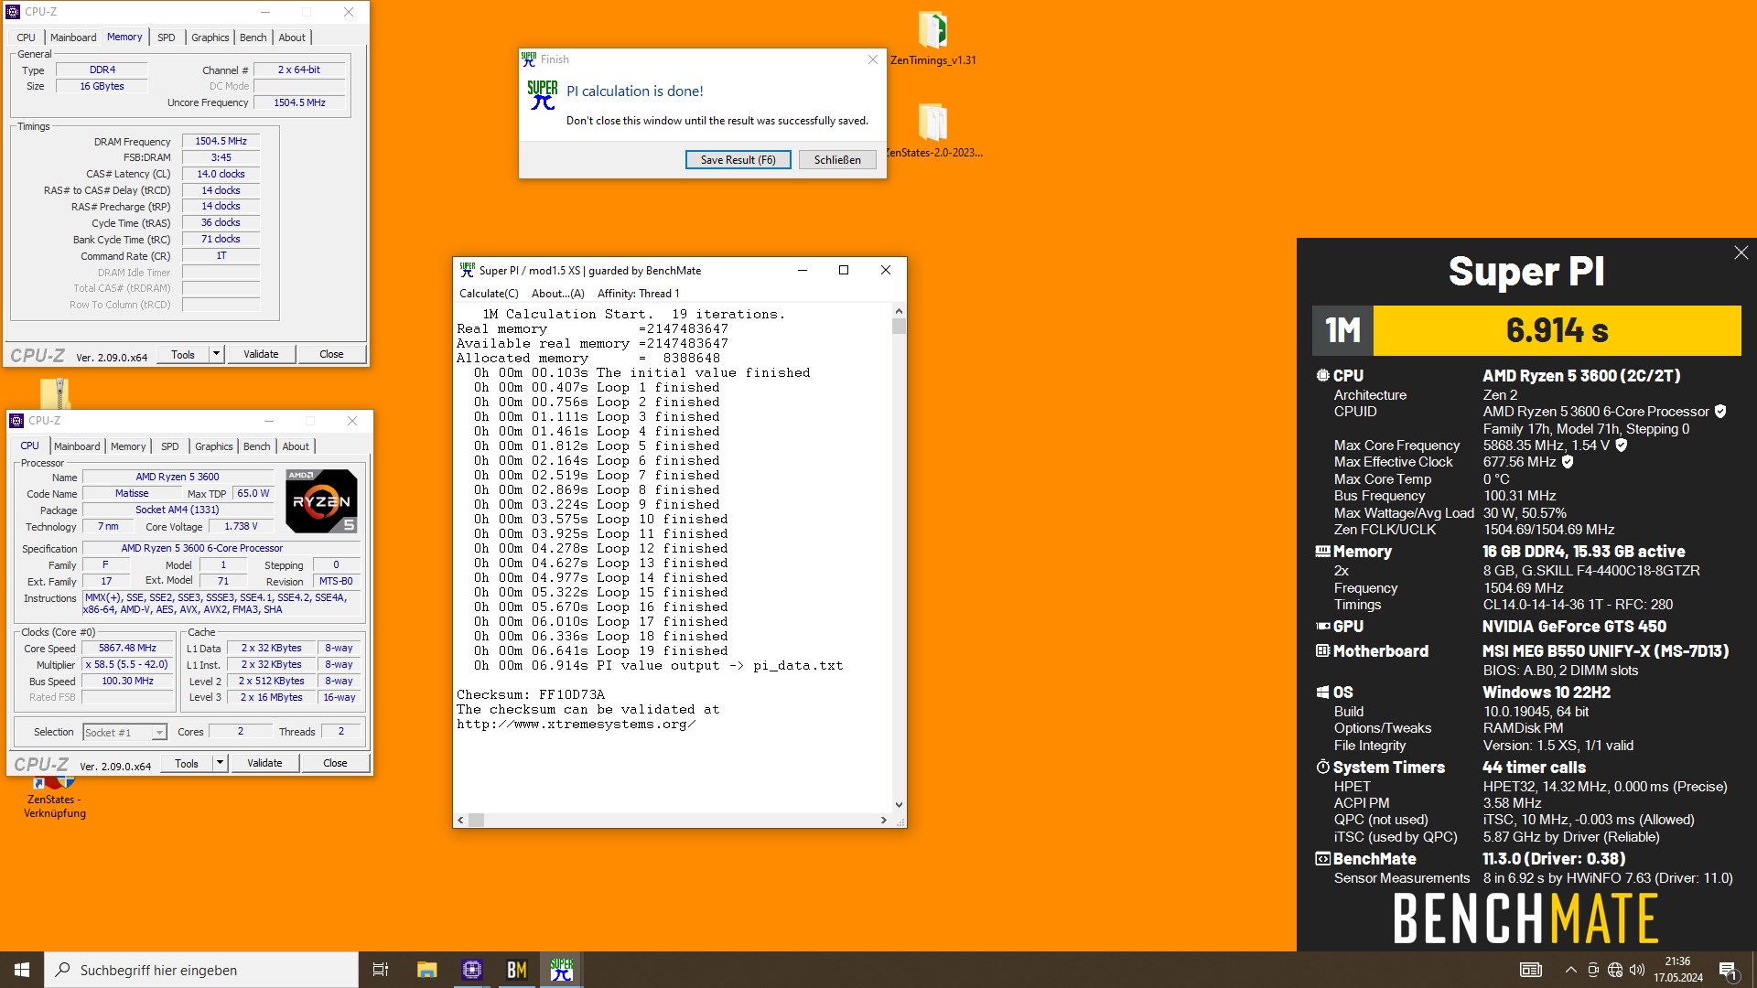This screenshot has height=988, width=1757.
Task: Click Validate in the lower CPU-Z window
Action: pyautogui.click(x=264, y=763)
